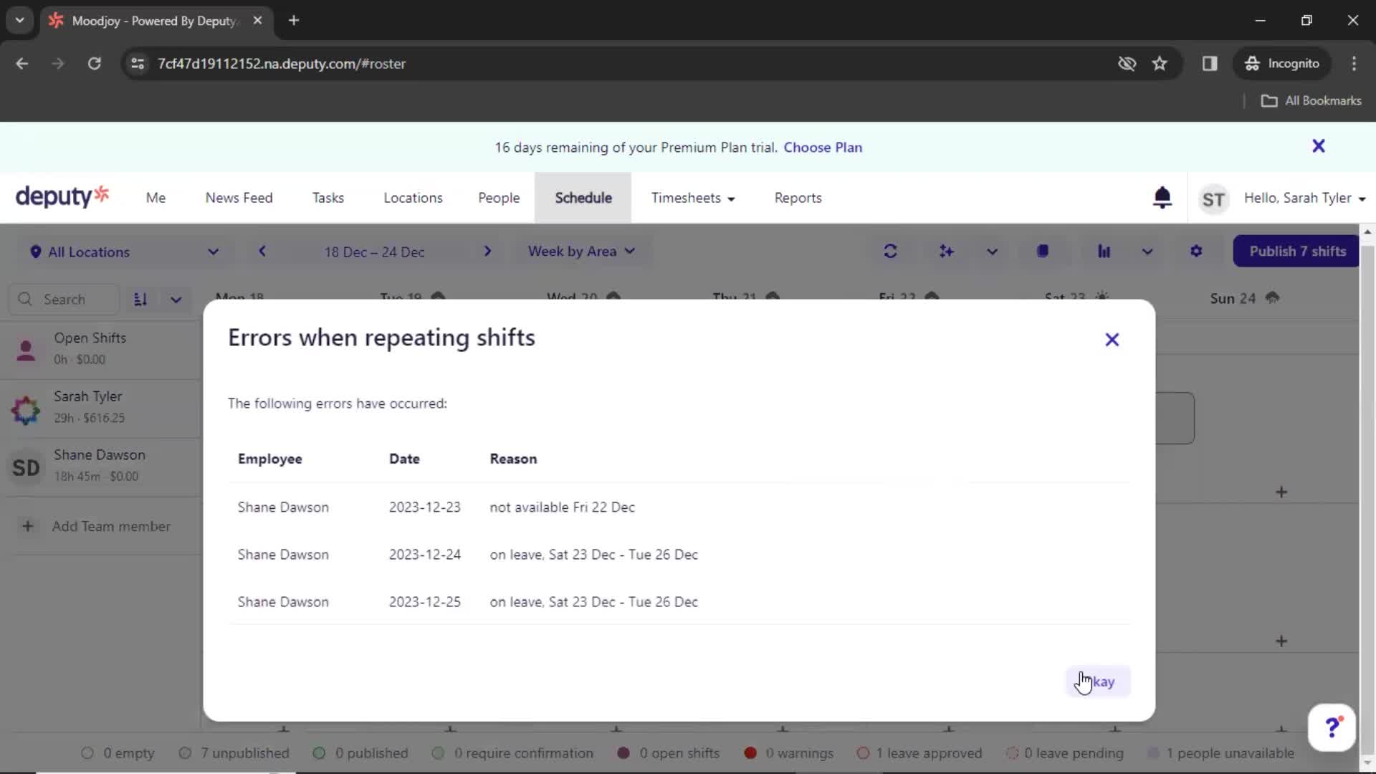Select the People menu item
Viewport: 1376px width, 774px height.
[x=499, y=198]
